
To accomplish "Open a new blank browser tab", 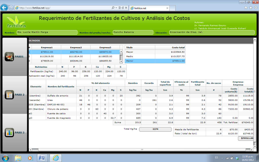I will click(172, 8).
